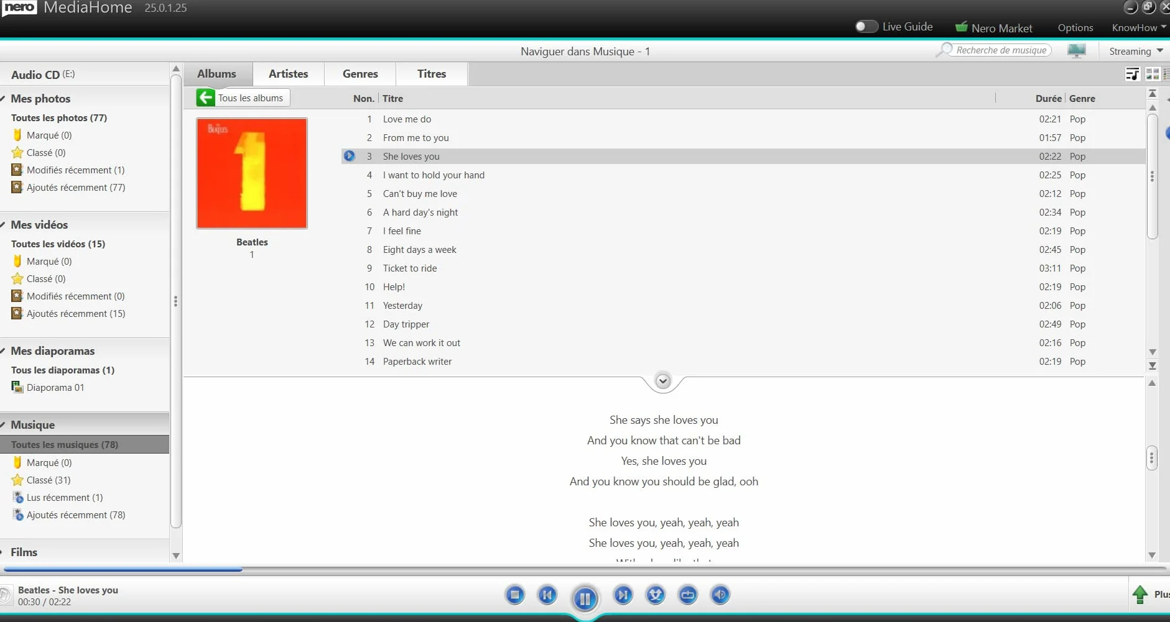Open Tous les diaporamas (1)
This screenshot has height=622, width=1170.
63,370
